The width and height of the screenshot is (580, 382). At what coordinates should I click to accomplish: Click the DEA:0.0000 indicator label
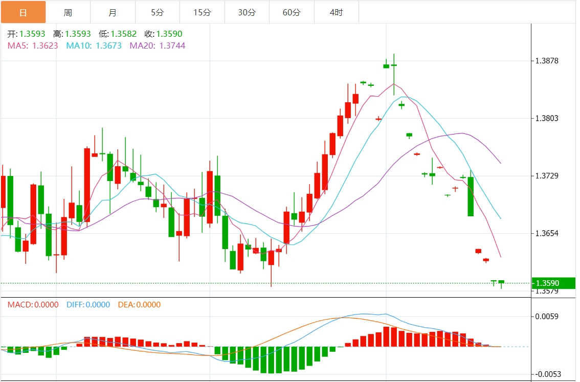pyautogui.click(x=139, y=305)
